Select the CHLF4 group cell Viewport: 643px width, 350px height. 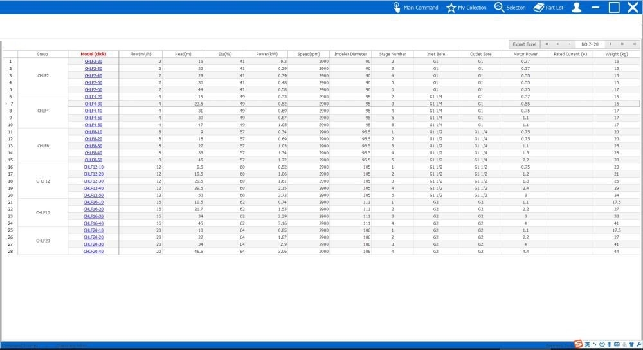43,111
